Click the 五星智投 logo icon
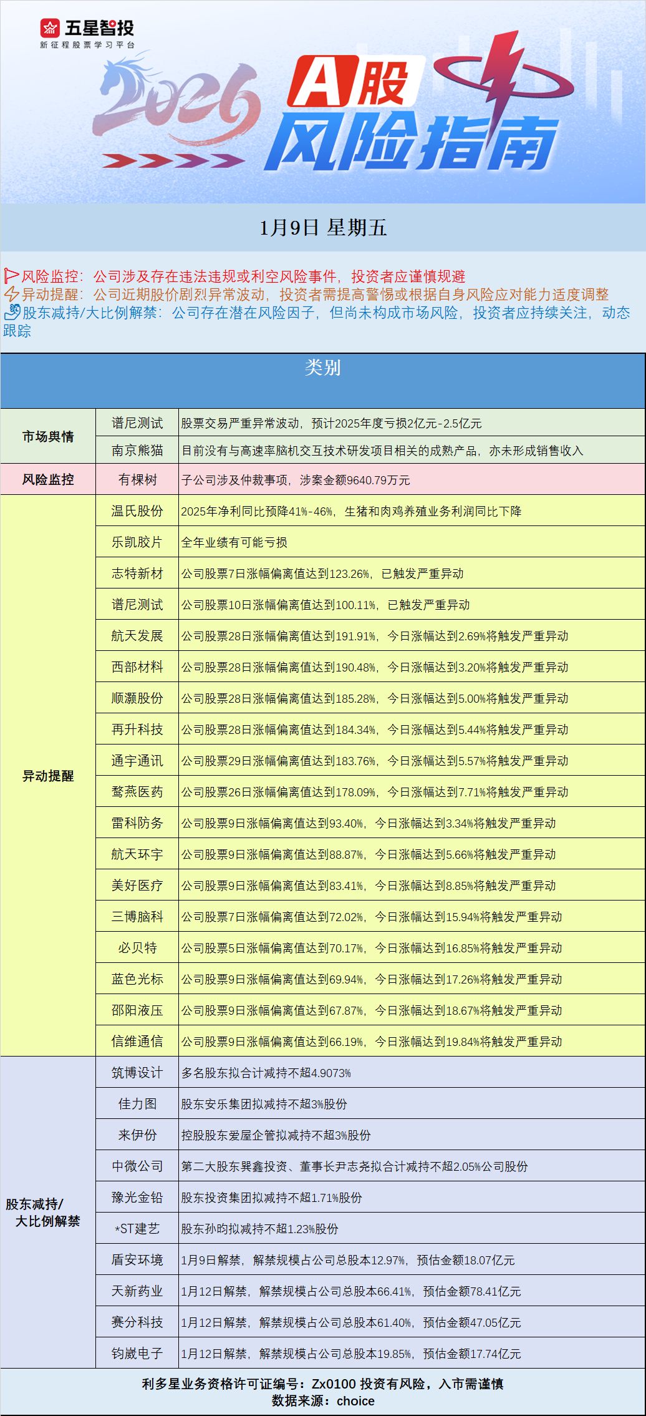Viewport: 646px width, 1416px height. pos(50,28)
